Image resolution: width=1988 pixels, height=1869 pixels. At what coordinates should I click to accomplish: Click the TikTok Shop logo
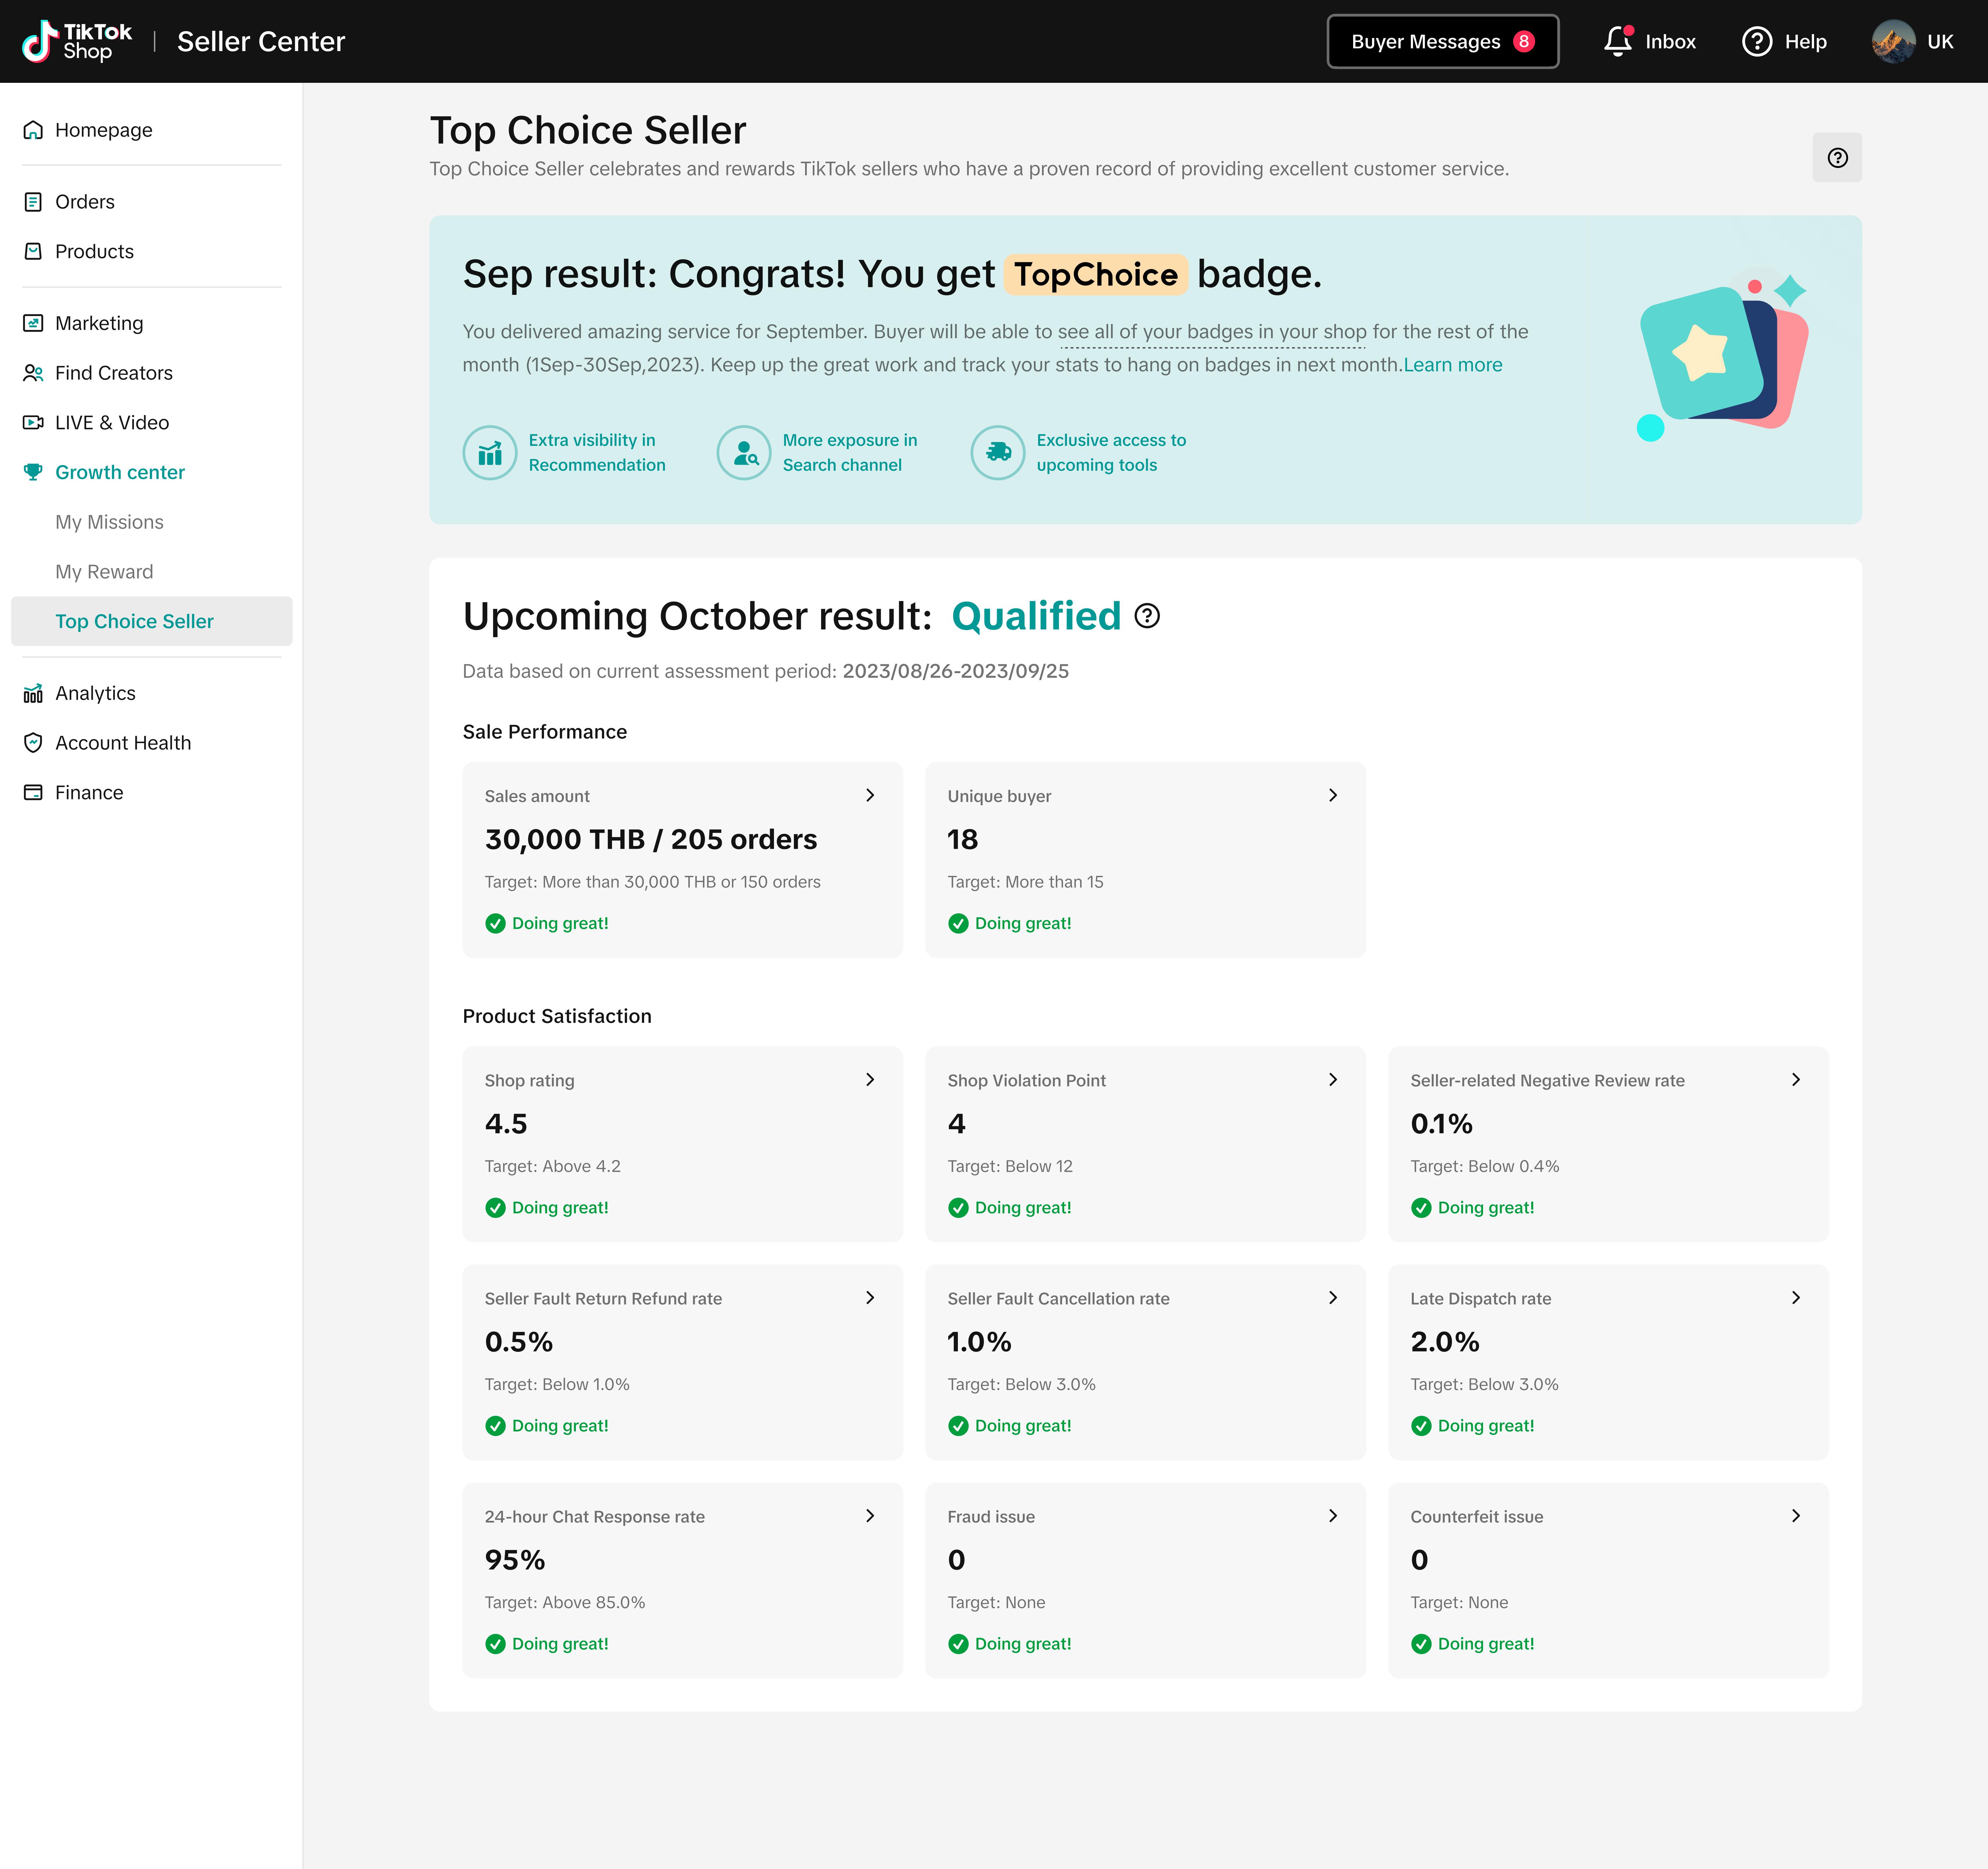click(x=77, y=41)
